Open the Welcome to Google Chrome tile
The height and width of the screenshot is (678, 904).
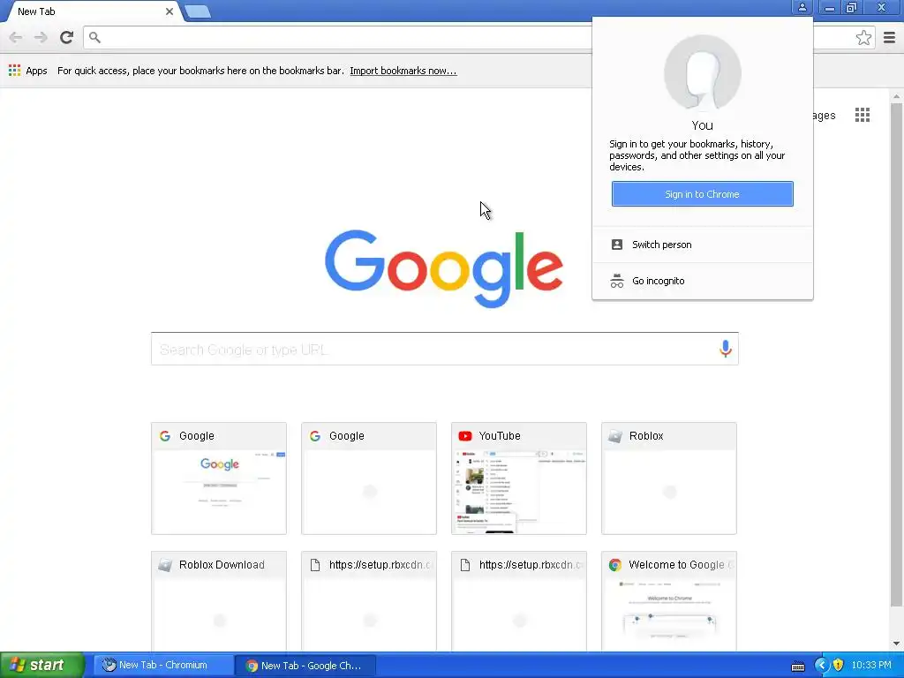[x=669, y=601]
